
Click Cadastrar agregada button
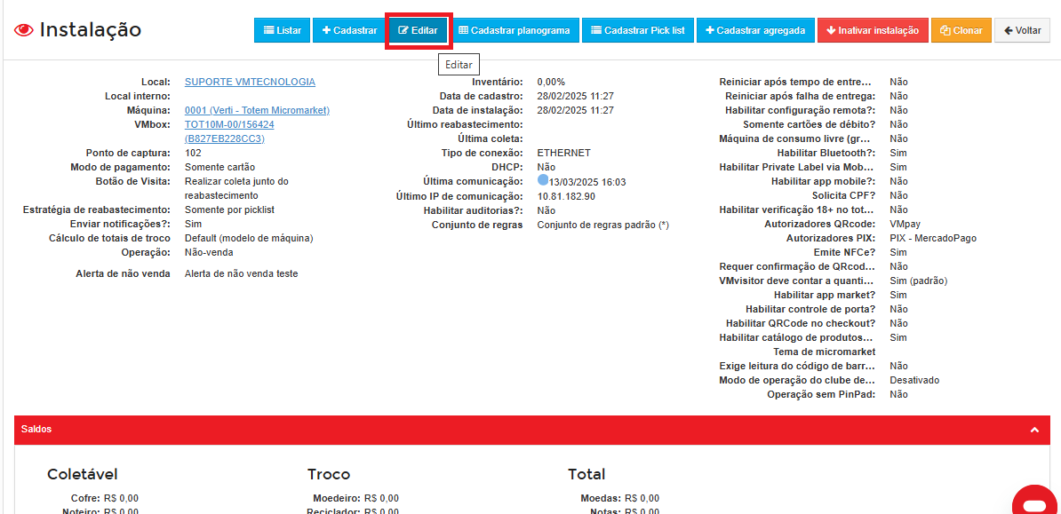coord(755,30)
